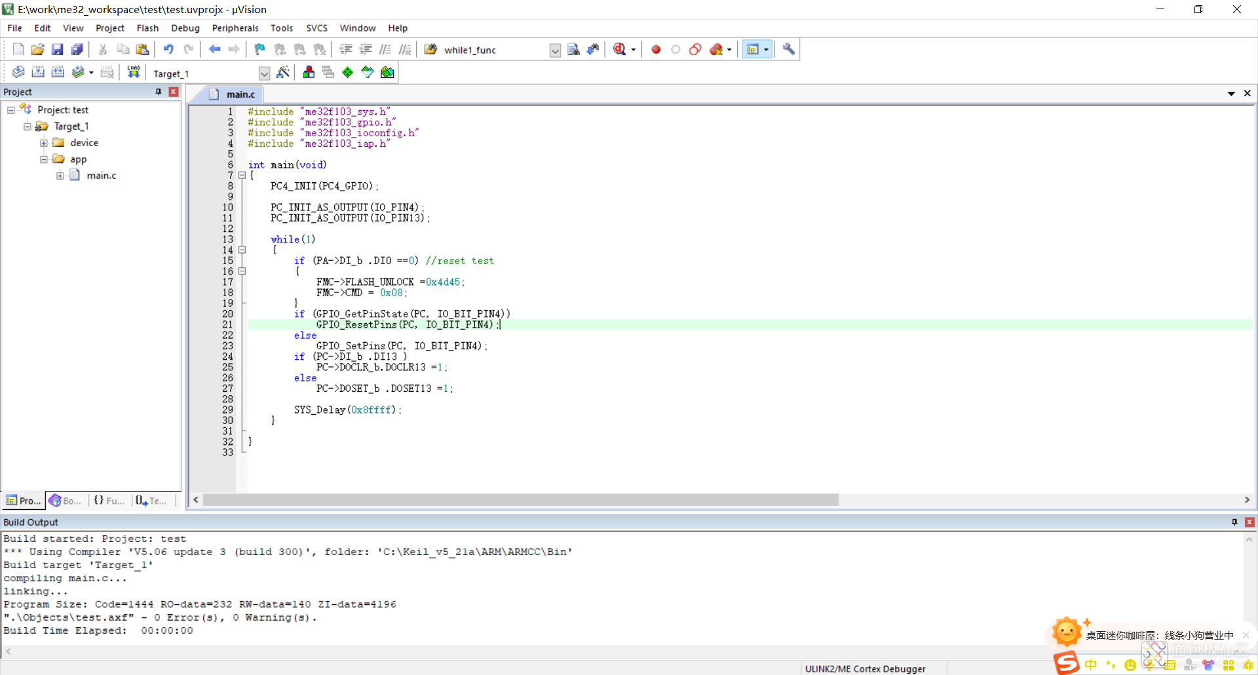The image size is (1258, 675).
Task: Open the while1_func find dropdown
Action: coord(555,50)
